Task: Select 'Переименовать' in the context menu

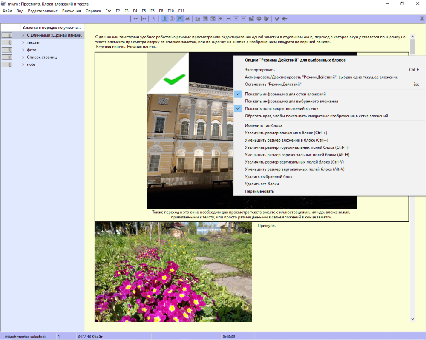Action: click(x=259, y=191)
